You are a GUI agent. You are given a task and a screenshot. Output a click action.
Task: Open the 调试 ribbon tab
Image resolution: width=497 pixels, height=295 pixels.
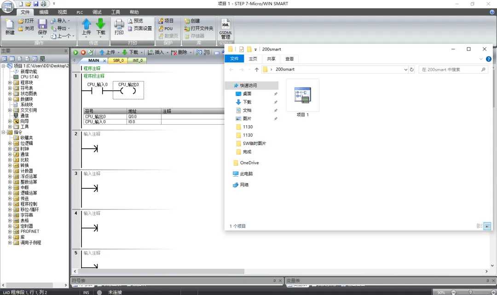click(x=97, y=12)
